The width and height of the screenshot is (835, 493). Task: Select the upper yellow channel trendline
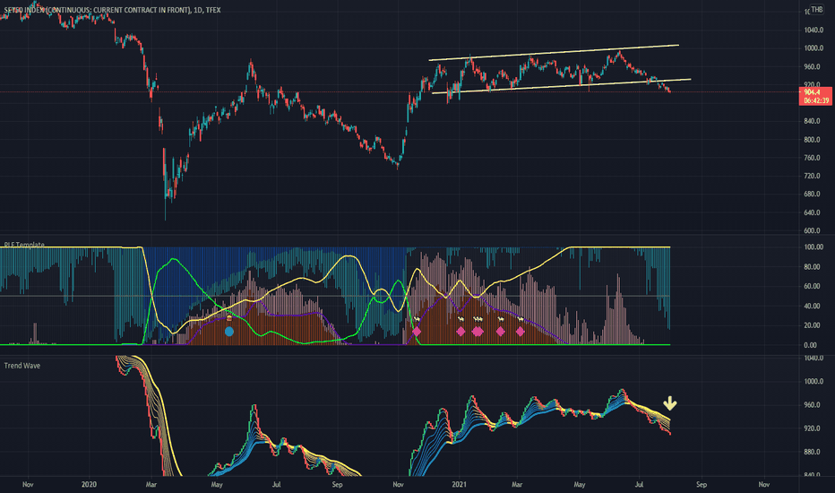(554, 52)
